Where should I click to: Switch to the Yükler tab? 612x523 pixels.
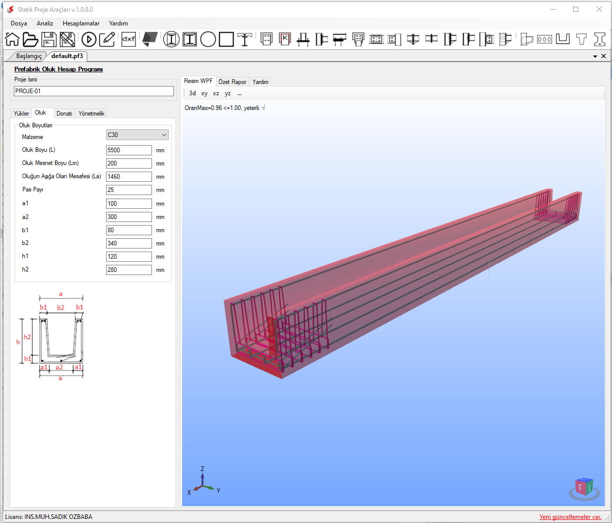click(21, 114)
